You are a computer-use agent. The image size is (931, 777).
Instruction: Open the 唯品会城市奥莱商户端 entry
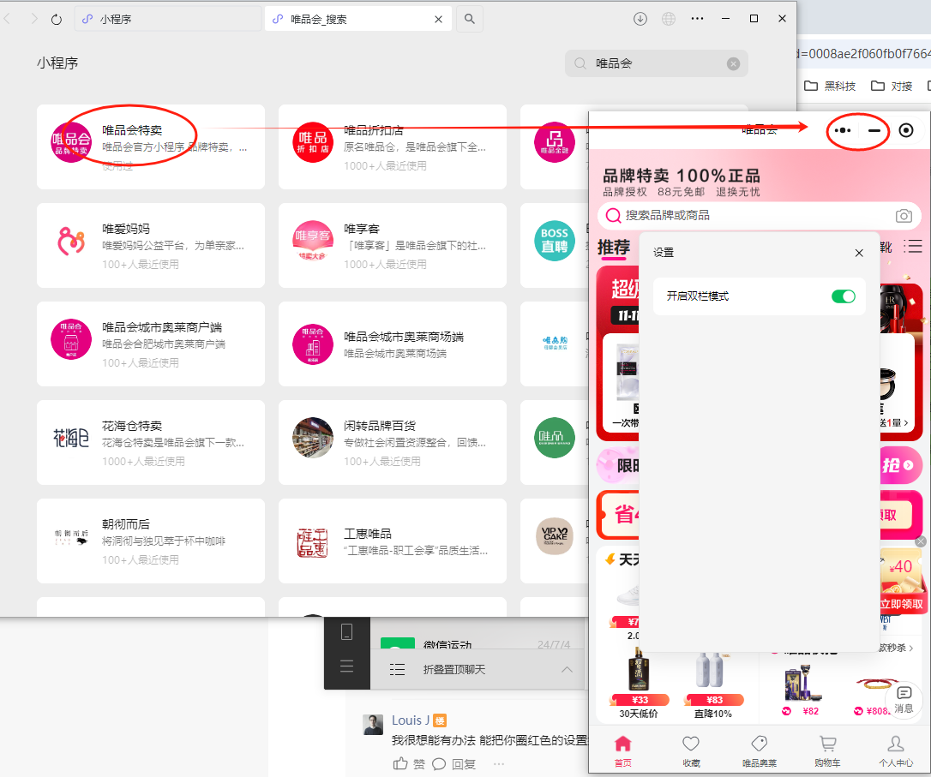[151, 344]
